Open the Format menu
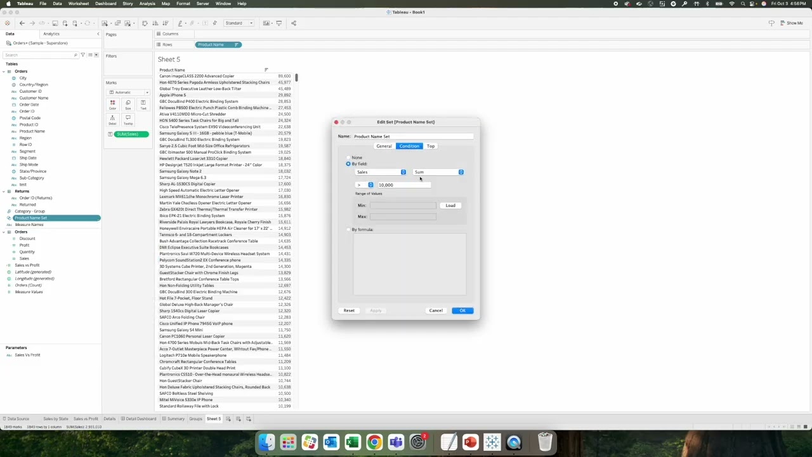The height and width of the screenshot is (457, 812). pos(183,4)
